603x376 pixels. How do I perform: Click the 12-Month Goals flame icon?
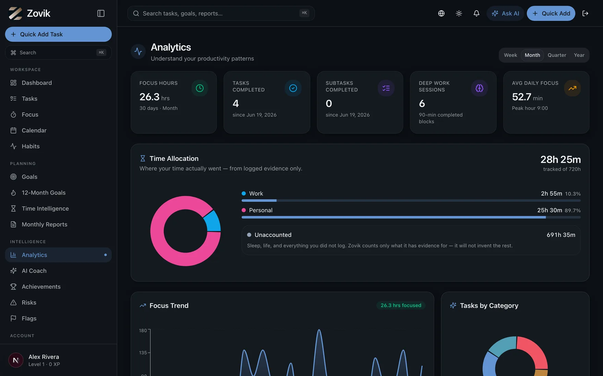point(13,193)
